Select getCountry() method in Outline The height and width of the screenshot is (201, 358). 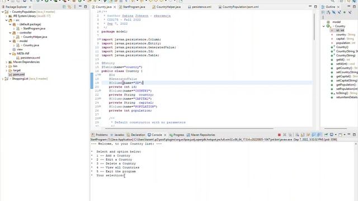(344, 68)
